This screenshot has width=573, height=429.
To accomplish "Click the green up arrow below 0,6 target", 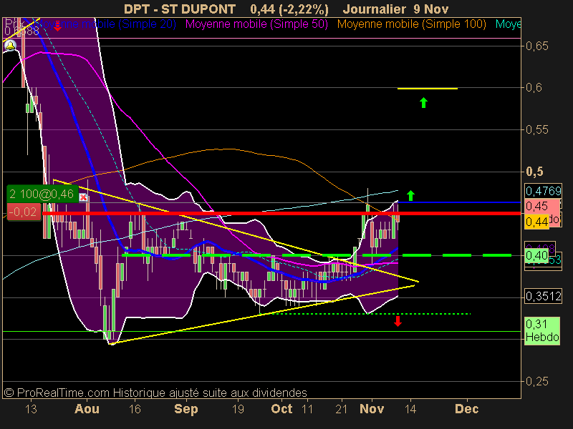I will coord(423,102).
